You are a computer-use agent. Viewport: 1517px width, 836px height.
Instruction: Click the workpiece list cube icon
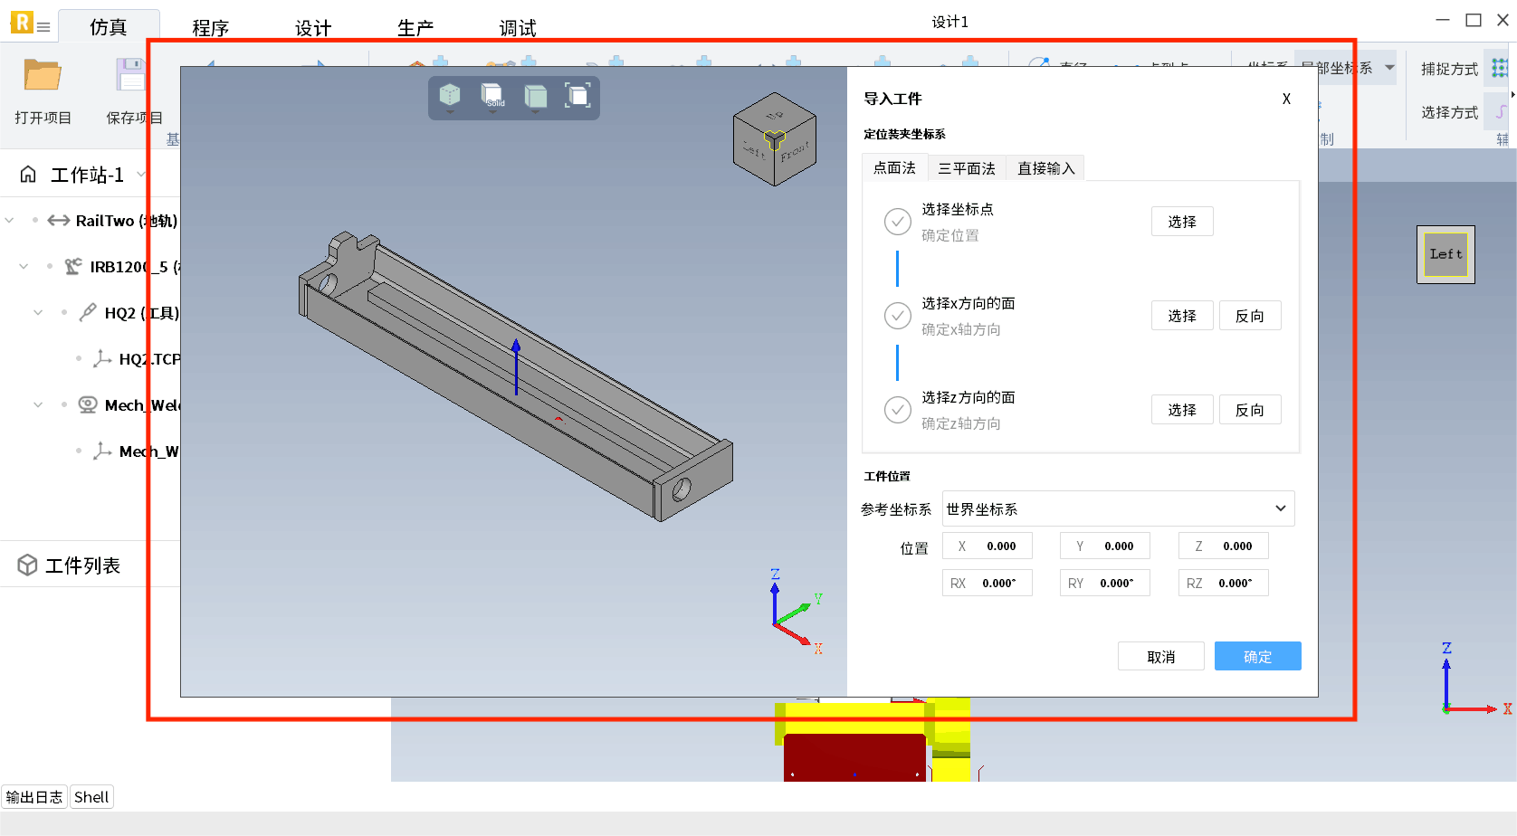[27, 565]
